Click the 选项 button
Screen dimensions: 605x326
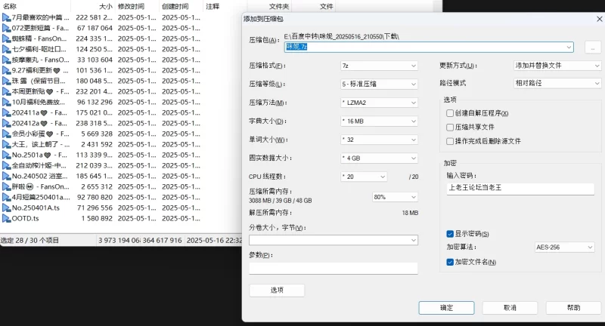click(277, 291)
